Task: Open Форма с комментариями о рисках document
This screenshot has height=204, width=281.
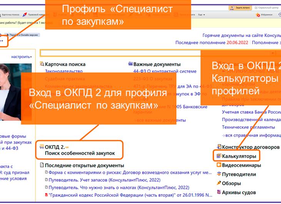Action: click(x=130, y=172)
